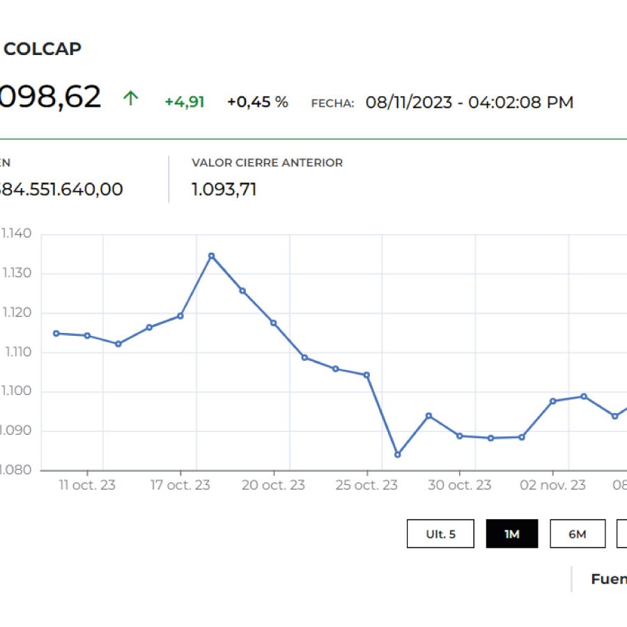The width and height of the screenshot is (627, 627).
Task: Enable the 6M chart view
Action: pyautogui.click(x=577, y=534)
